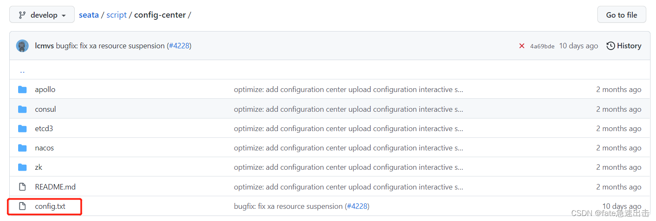This screenshot has height=221, width=656.
Task: Navigate to seata repository root
Action: pos(89,15)
